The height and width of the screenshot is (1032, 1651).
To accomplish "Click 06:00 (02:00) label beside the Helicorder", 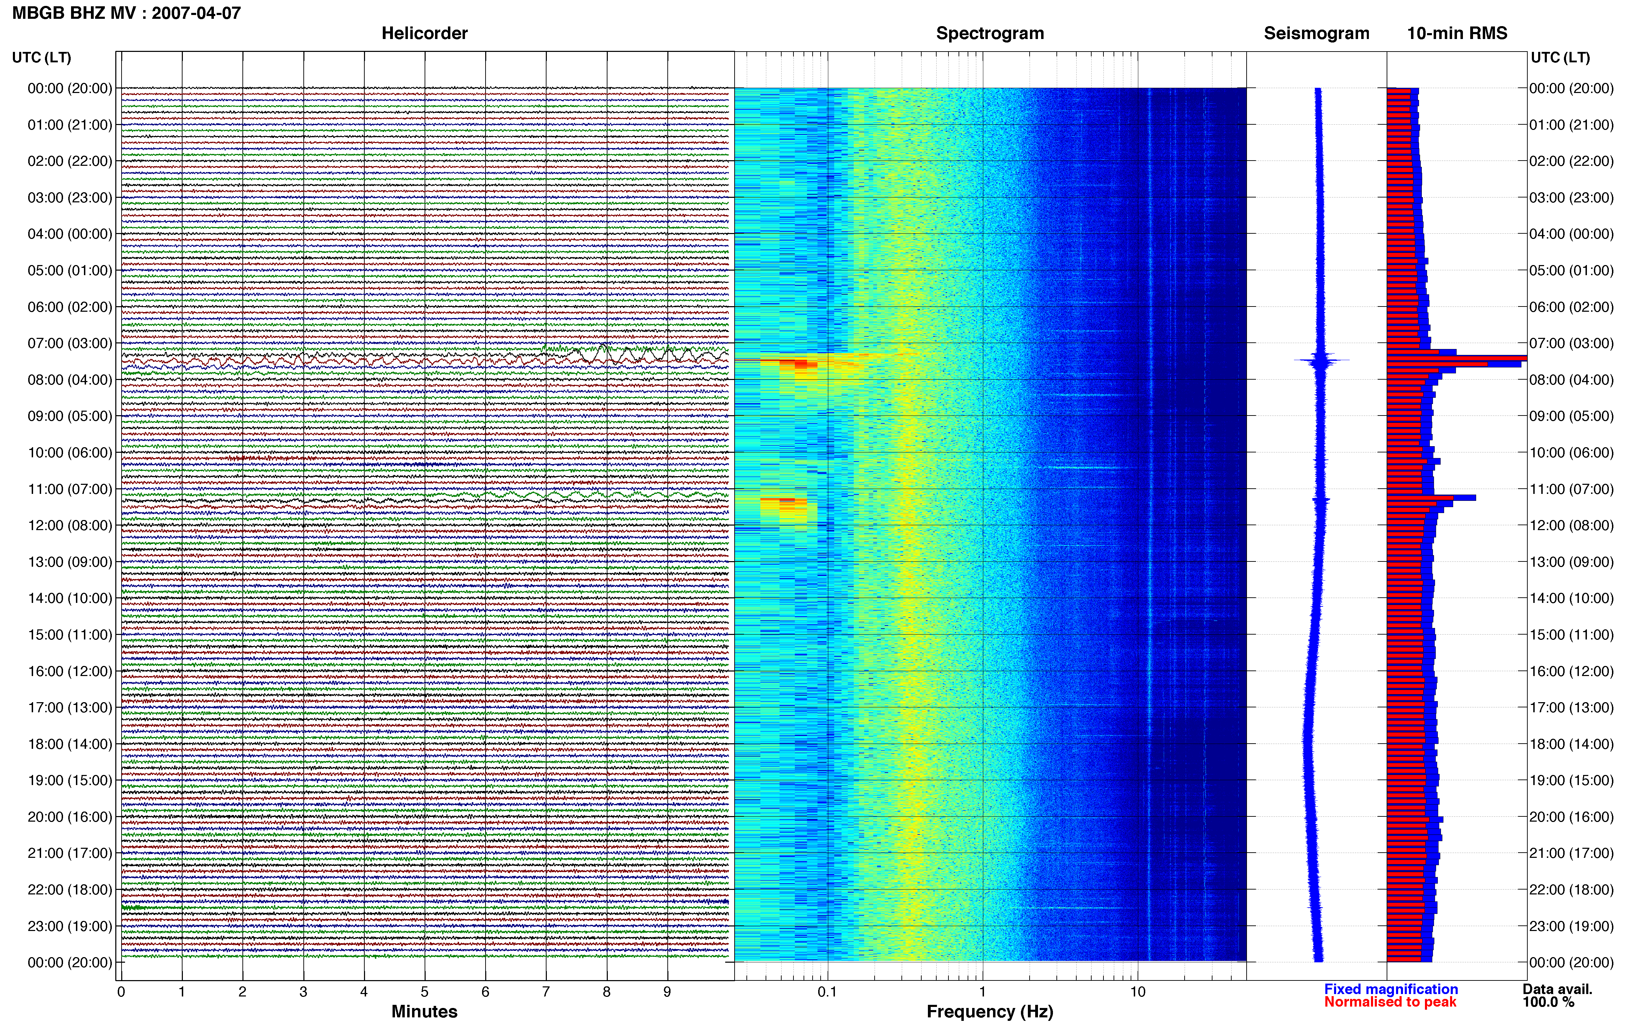I will point(70,307).
